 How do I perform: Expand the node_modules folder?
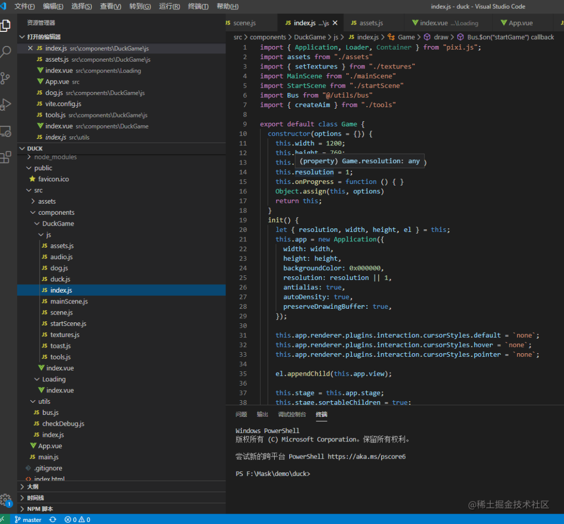pyautogui.click(x=55, y=157)
